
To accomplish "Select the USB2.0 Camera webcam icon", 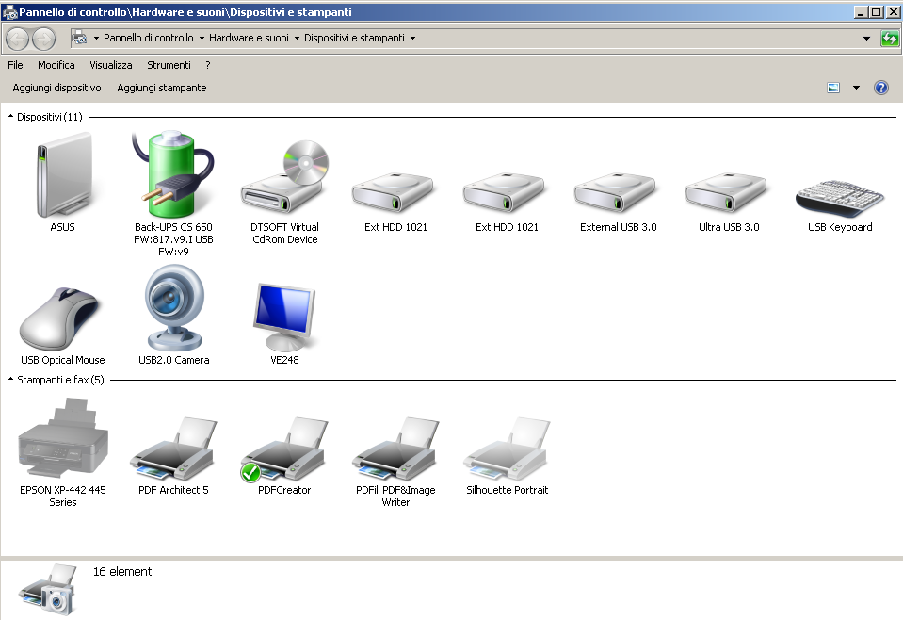I will pos(173,306).
